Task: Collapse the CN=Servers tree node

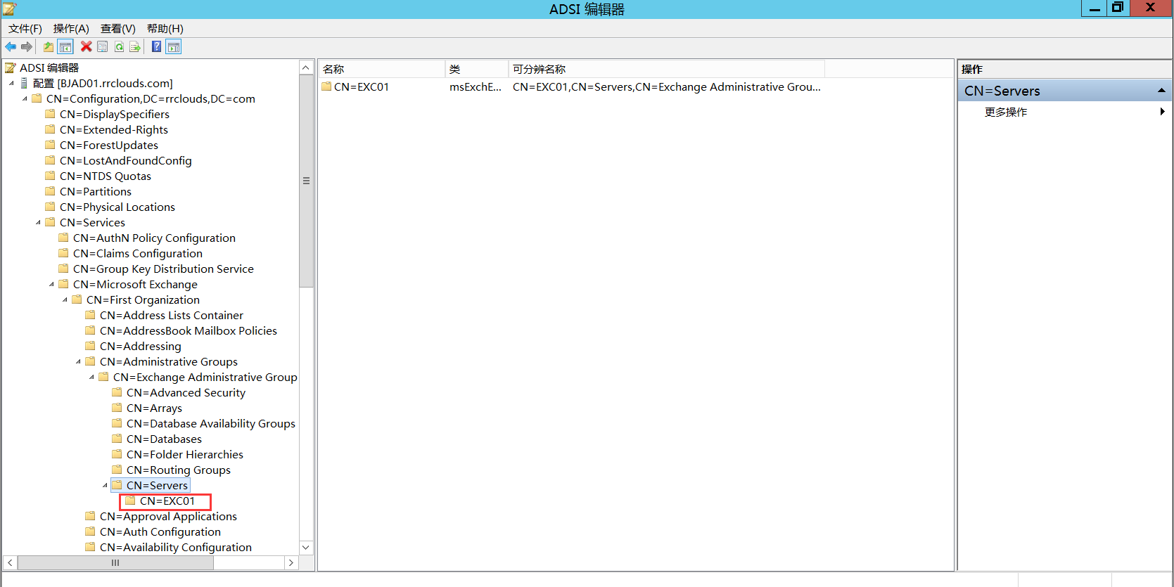Action: pos(105,485)
